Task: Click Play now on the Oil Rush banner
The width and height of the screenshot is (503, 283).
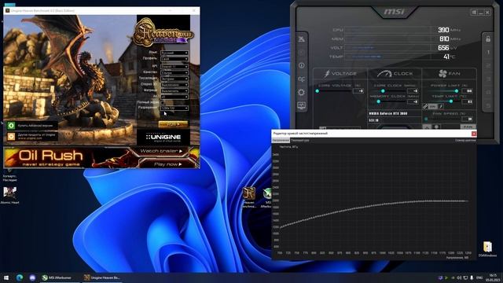Action: [x=167, y=164]
